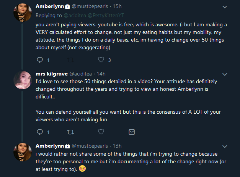This screenshot has width=240, height=177.
Task: Open the 14h timestamp on mrs kilgrave's tweet
Action: [101, 74]
